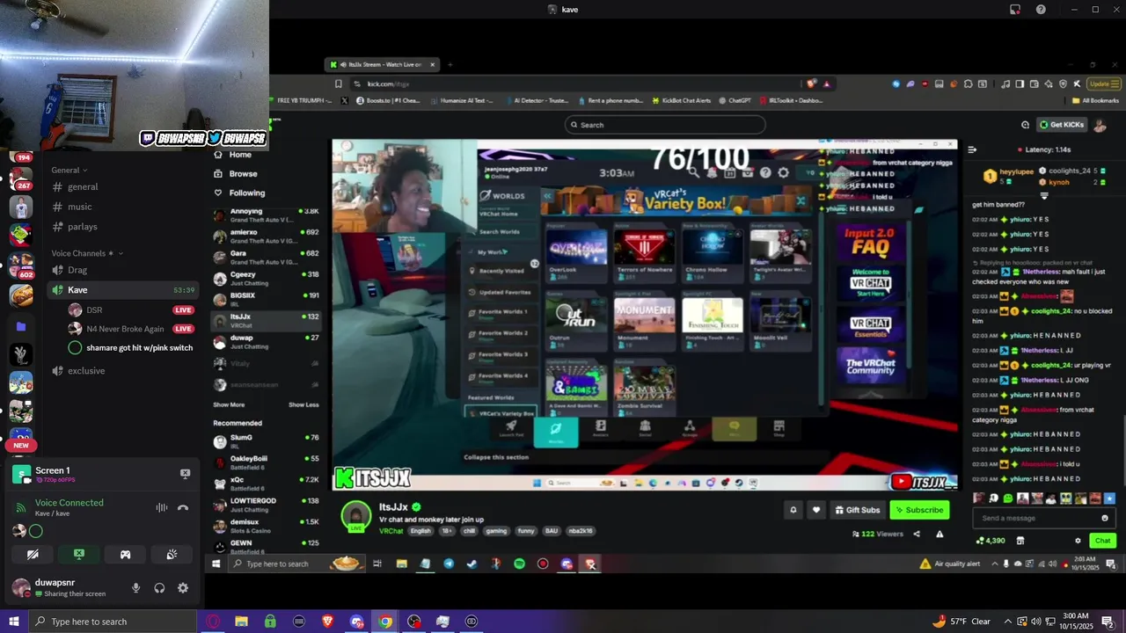Screen dimensions: 1126x633
Task: Collapse the Voice Channels category
Action: [86, 253]
